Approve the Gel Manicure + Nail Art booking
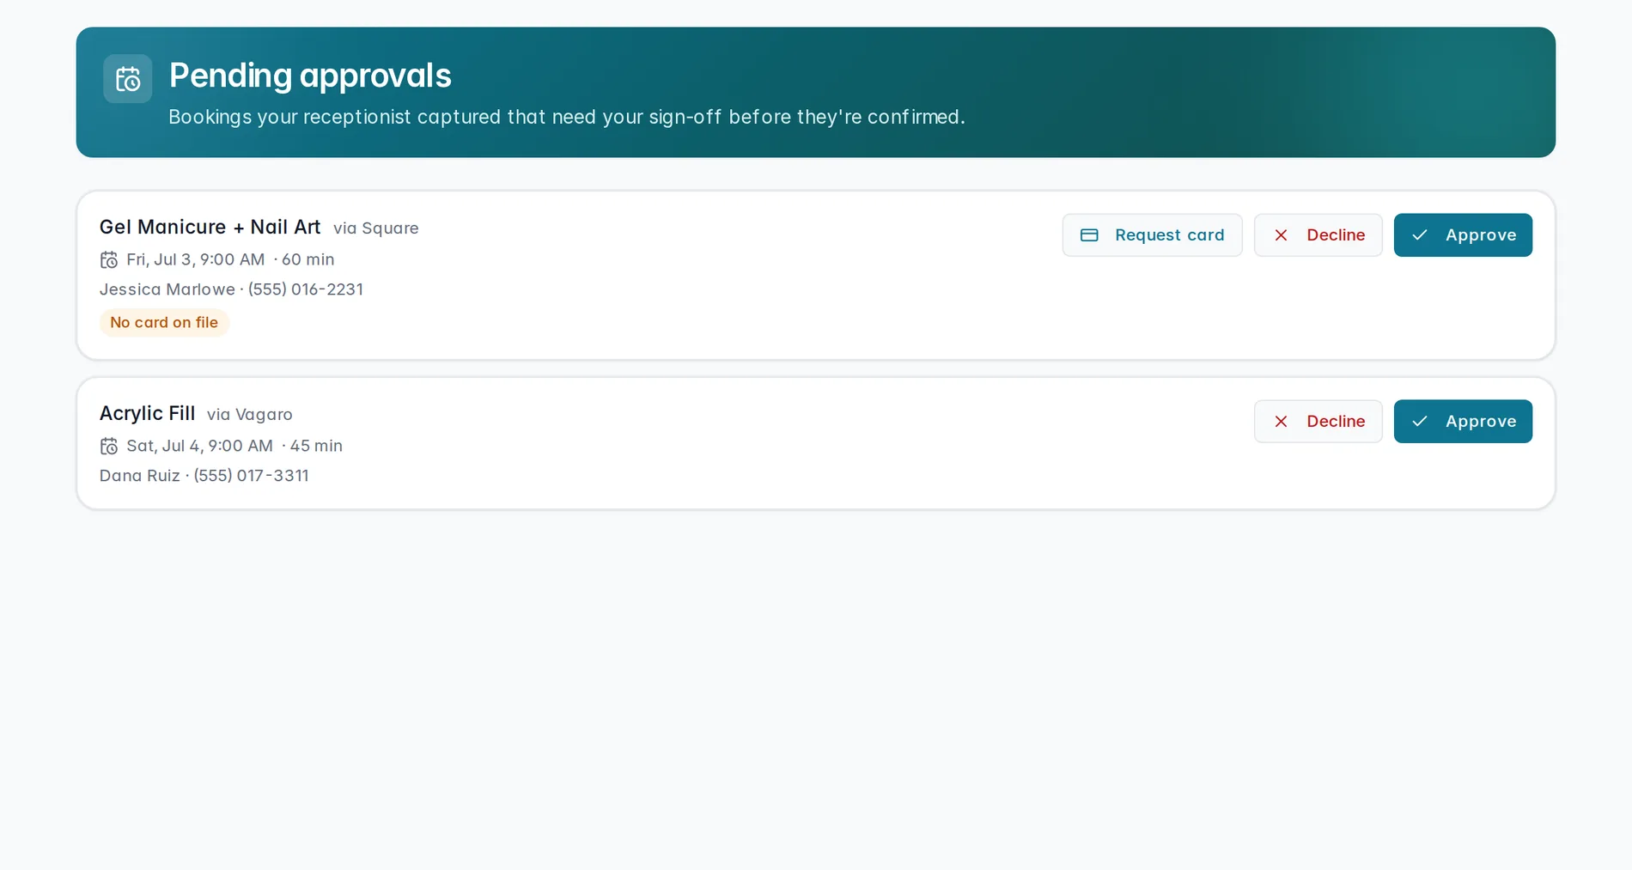 (1463, 235)
